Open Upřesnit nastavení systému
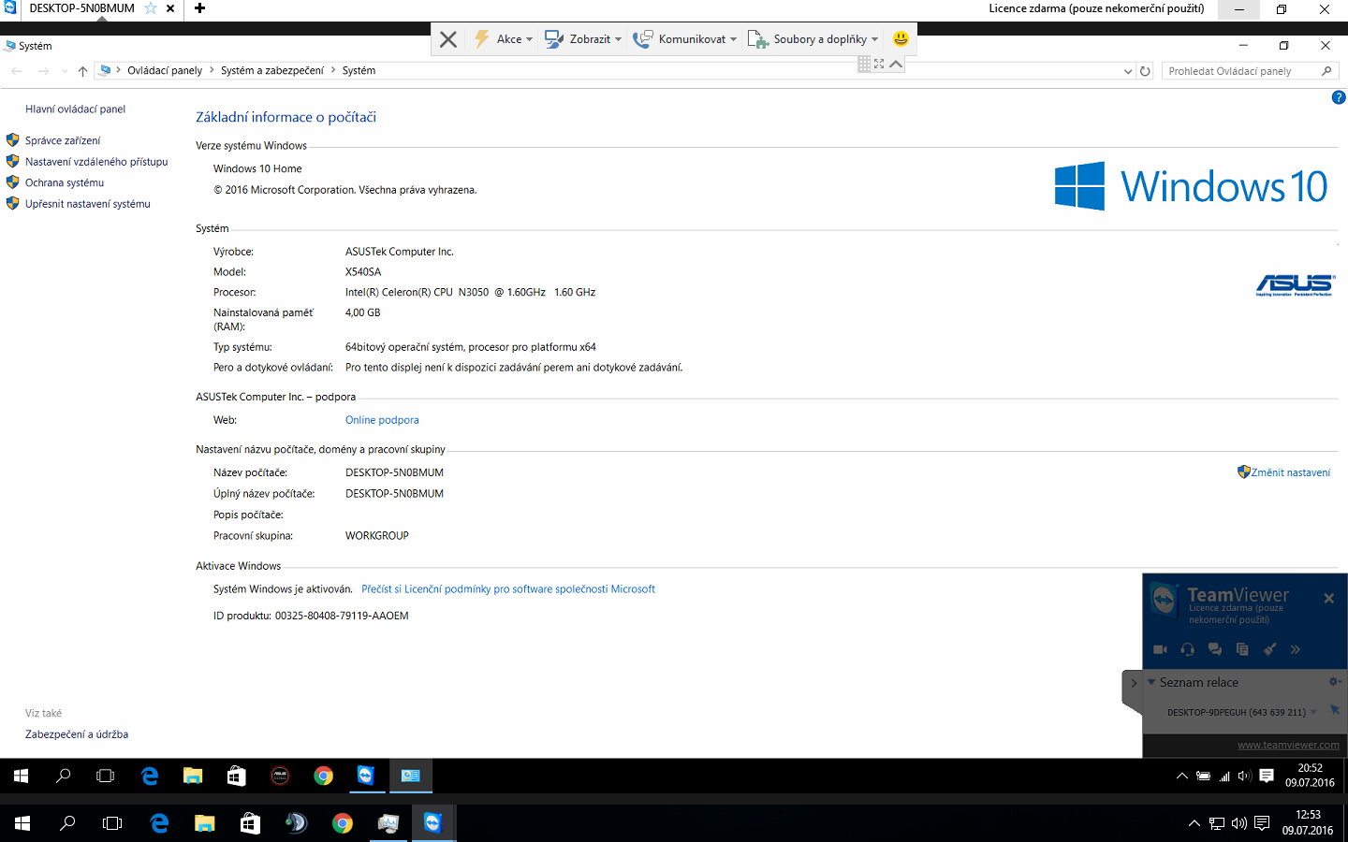This screenshot has height=842, width=1348. tap(88, 204)
